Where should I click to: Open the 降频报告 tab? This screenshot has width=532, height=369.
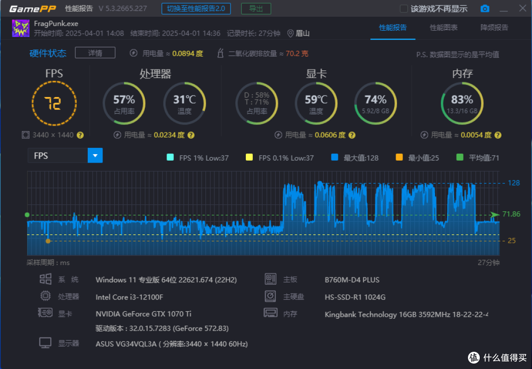[495, 28]
